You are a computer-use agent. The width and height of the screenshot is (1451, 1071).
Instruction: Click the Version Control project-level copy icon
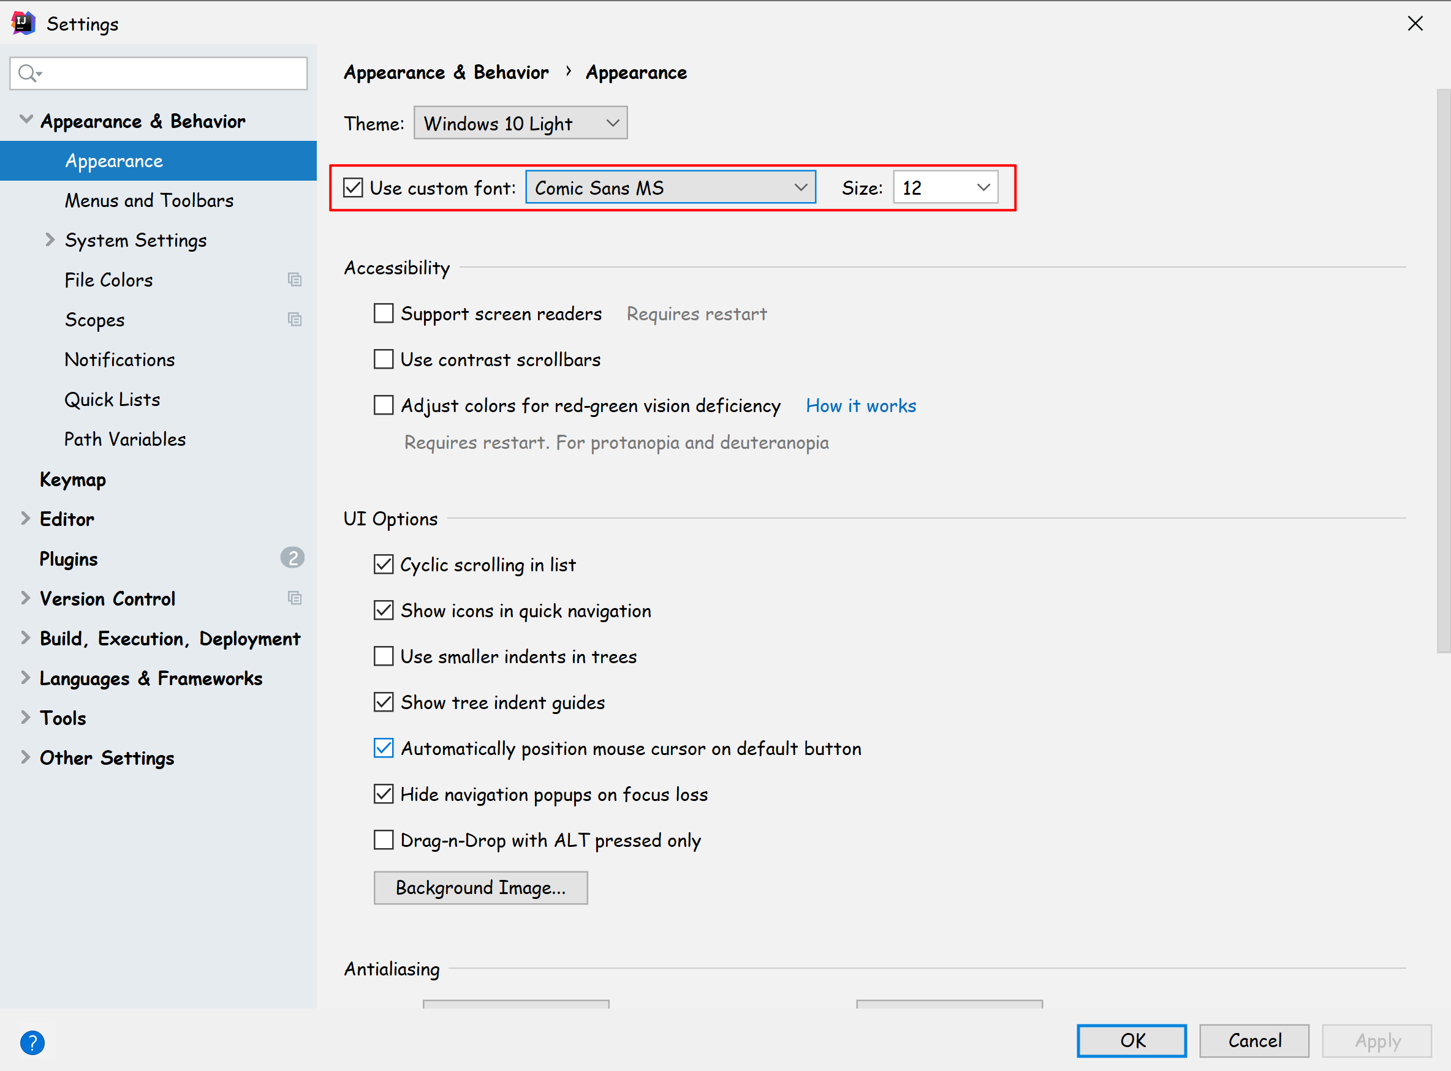tap(295, 598)
